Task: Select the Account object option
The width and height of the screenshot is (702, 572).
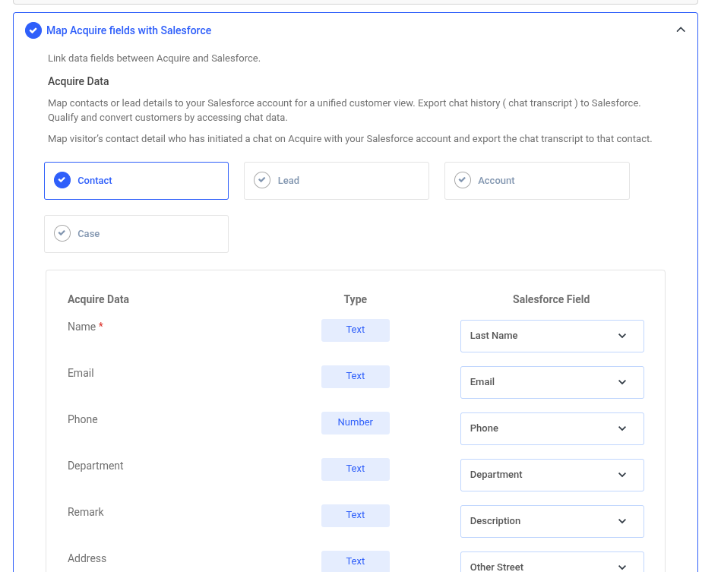Action: click(536, 181)
